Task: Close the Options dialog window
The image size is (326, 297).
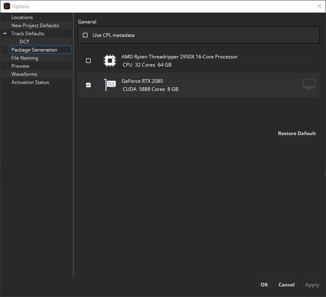Action: pos(319,6)
